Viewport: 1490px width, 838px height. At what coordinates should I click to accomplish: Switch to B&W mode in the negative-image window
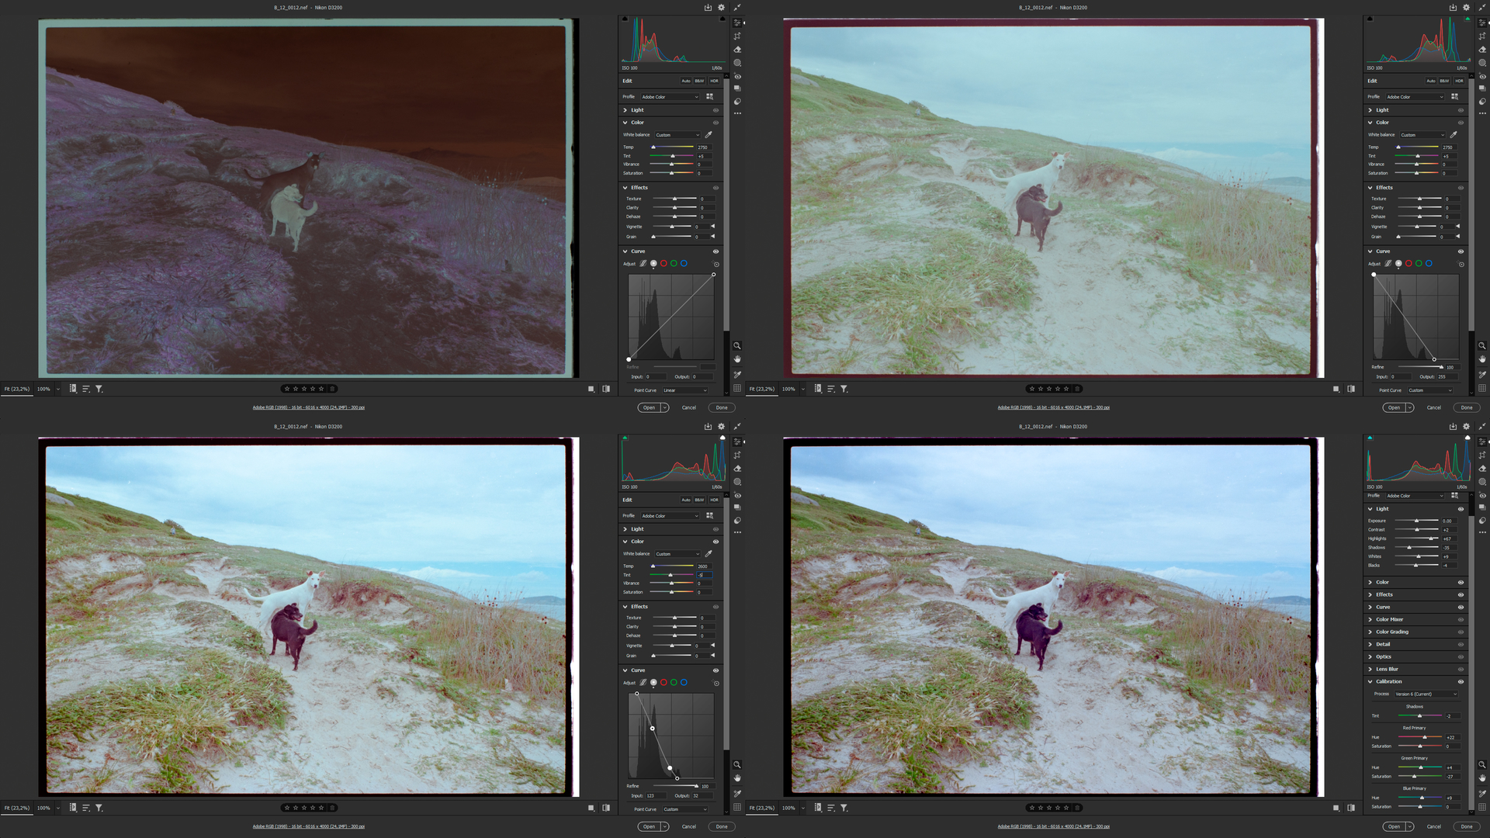pyautogui.click(x=699, y=81)
